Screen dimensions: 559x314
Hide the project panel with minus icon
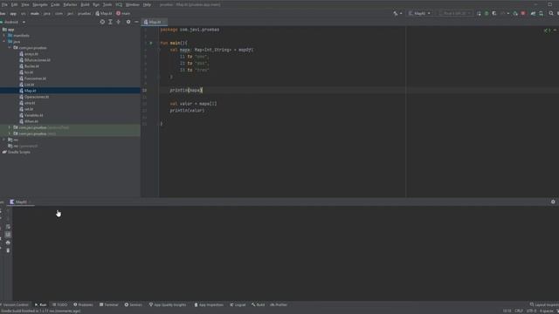pos(136,22)
